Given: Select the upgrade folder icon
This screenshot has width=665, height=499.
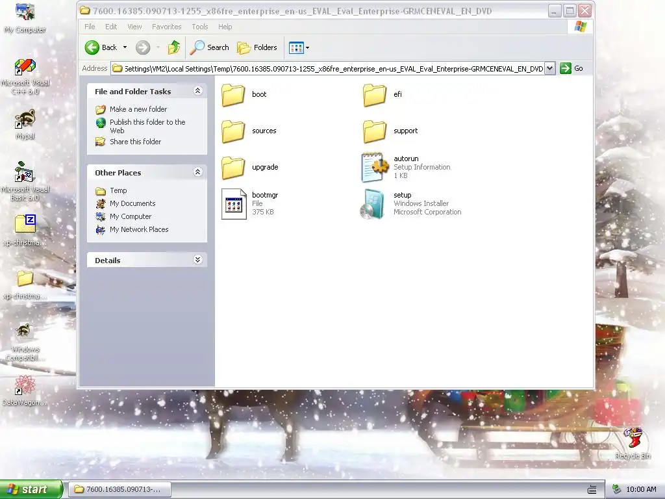Looking at the screenshot, I should [x=233, y=168].
